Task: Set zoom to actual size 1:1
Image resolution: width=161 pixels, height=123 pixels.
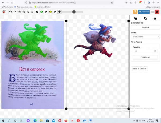Action: pos(28,12)
